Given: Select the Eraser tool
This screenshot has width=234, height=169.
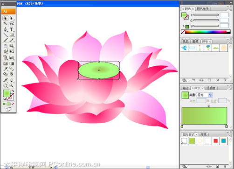Looking at the screenshot, I should [x=12, y=80].
